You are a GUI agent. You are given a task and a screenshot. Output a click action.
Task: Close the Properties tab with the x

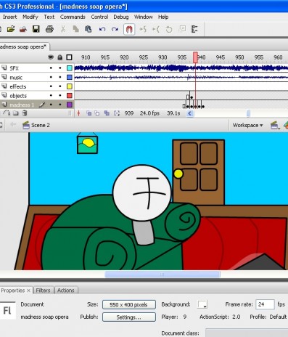pyautogui.click(x=28, y=291)
